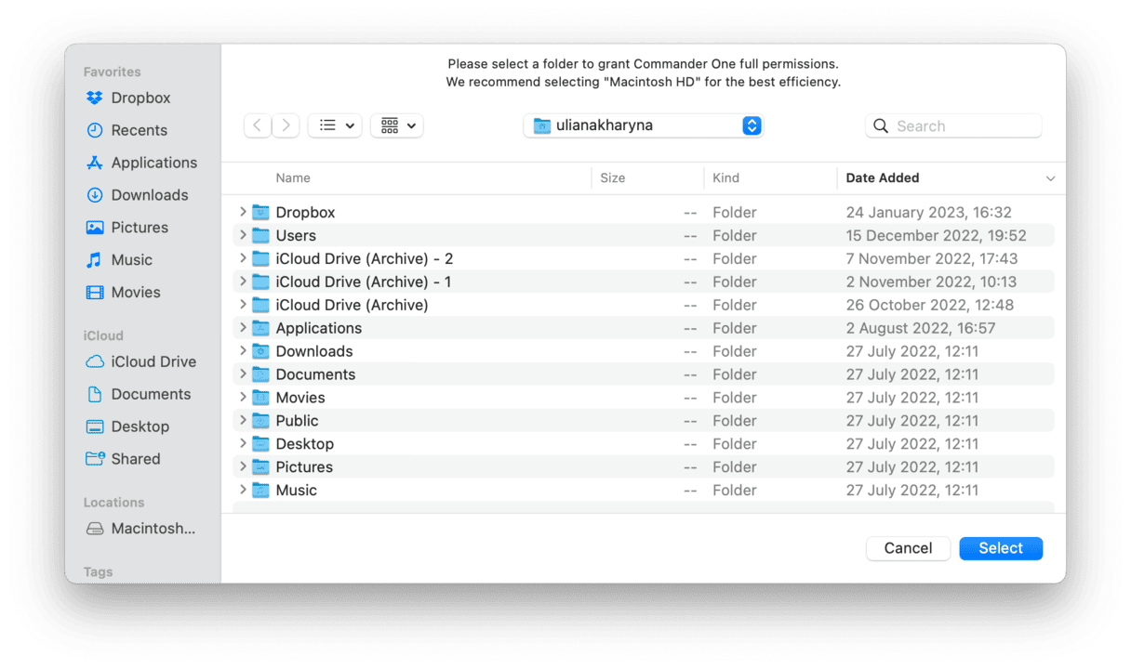
Task: Open Documents under iCloud in the sidebar
Action: (138, 394)
